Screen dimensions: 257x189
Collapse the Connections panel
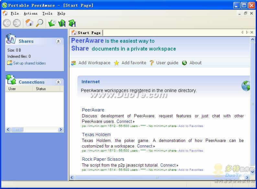pos(58,82)
